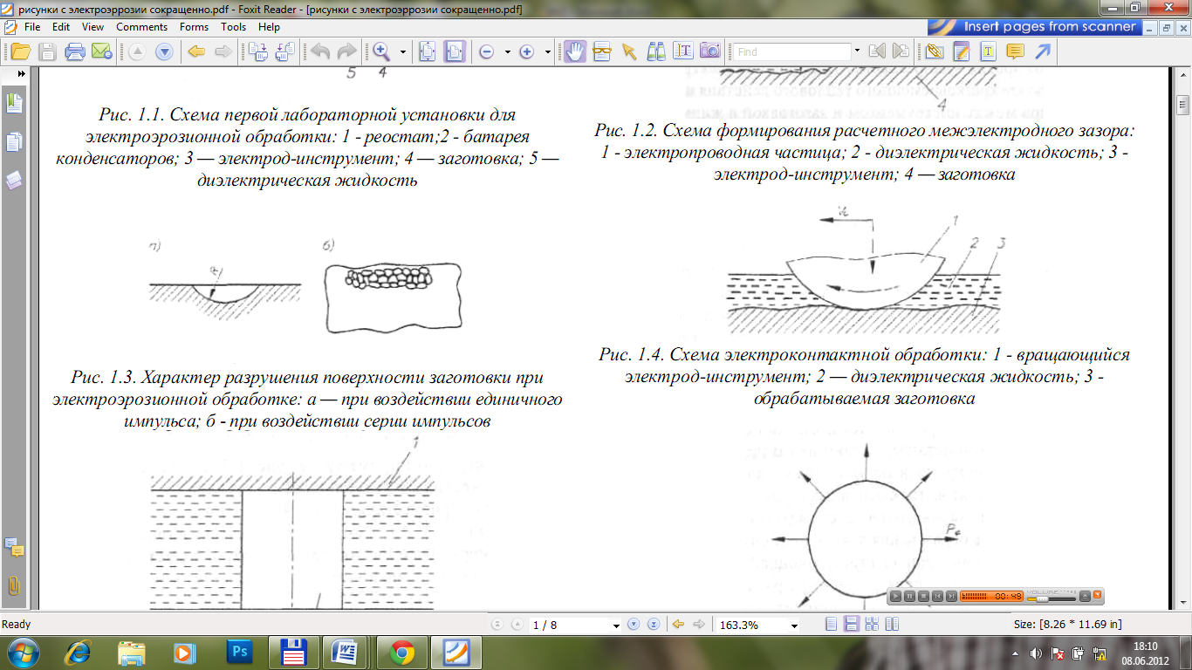Open the File menu
This screenshot has width=1192, height=670.
pyautogui.click(x=32, y=27)
